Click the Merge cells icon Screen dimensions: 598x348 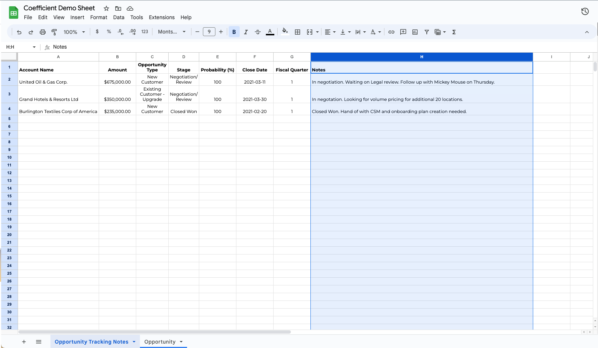[310, 32]
